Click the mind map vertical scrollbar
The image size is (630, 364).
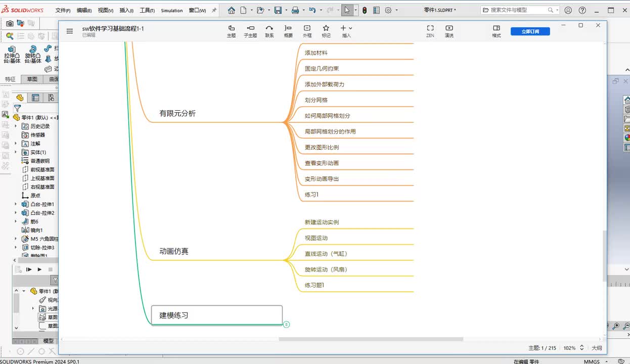click(x=604, y=256)
